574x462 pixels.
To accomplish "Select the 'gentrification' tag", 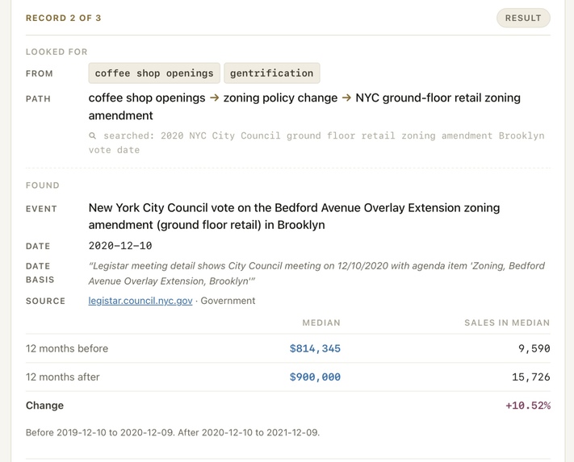I will [271, 73].
